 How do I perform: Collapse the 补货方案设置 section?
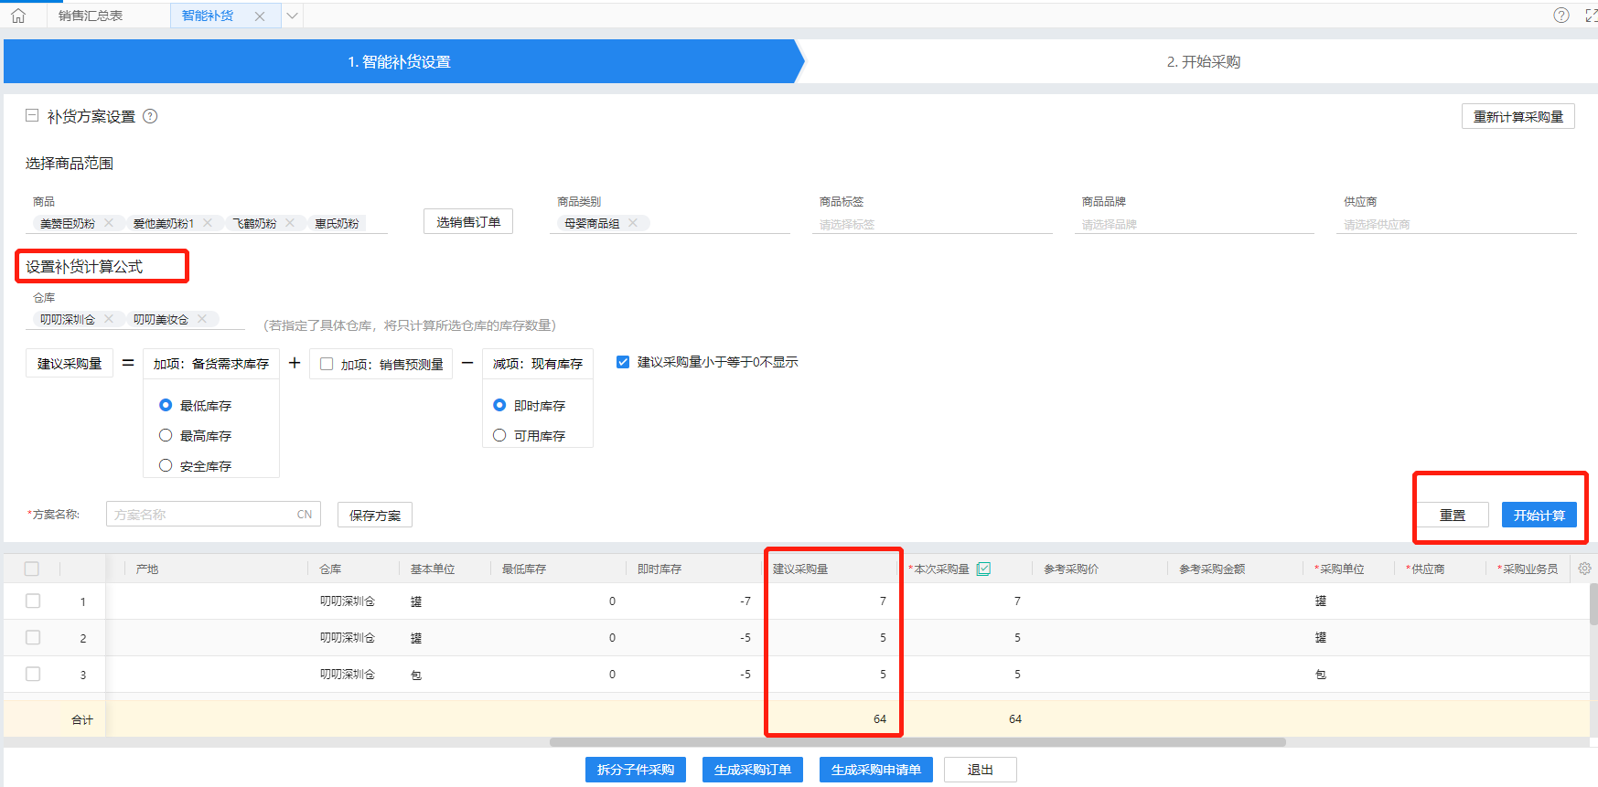click(x=32, y=116)
